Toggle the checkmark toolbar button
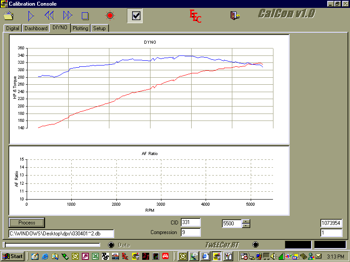 click(135, 16)
